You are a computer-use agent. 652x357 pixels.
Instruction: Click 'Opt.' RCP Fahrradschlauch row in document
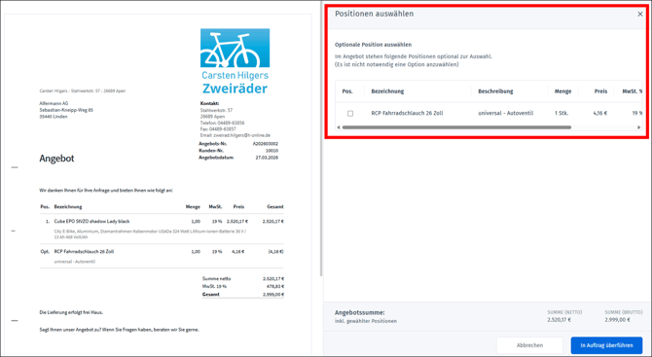[162, 252]
